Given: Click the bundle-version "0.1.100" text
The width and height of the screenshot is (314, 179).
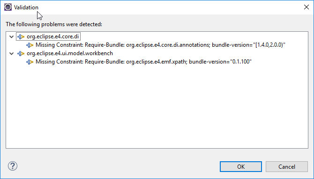Looking at the screenshot, I should tap(220, 62).
